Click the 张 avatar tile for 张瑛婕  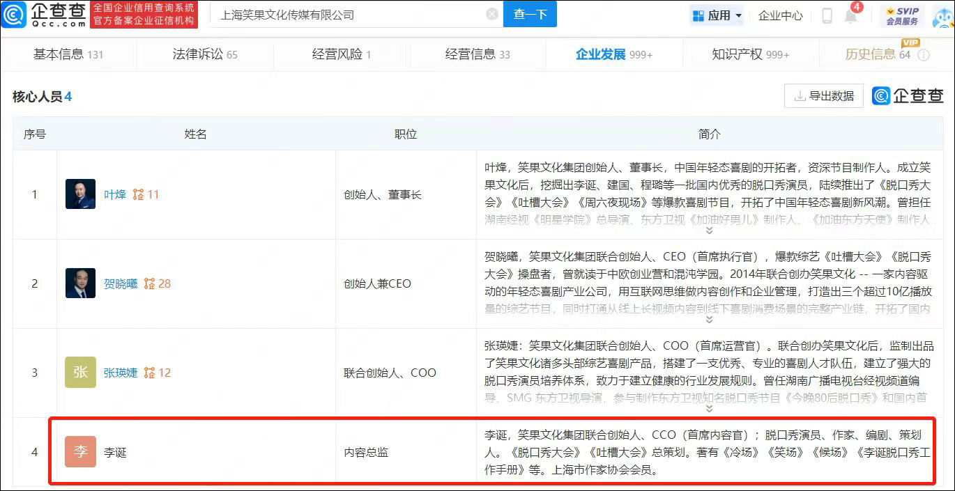80,373
